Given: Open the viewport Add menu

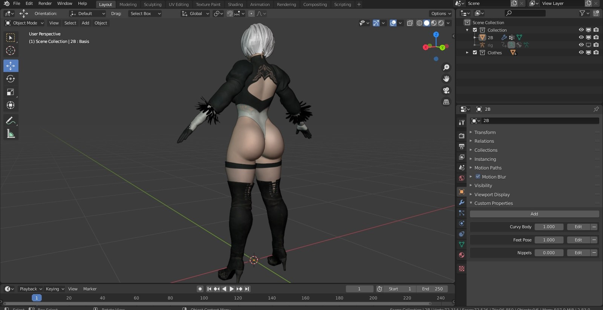Looking at the screenshot, I should click(86, 23).
